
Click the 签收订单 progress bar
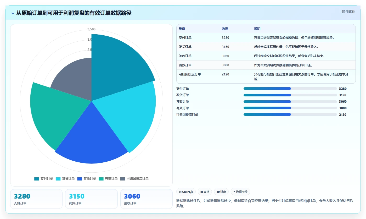coord(290,102)
